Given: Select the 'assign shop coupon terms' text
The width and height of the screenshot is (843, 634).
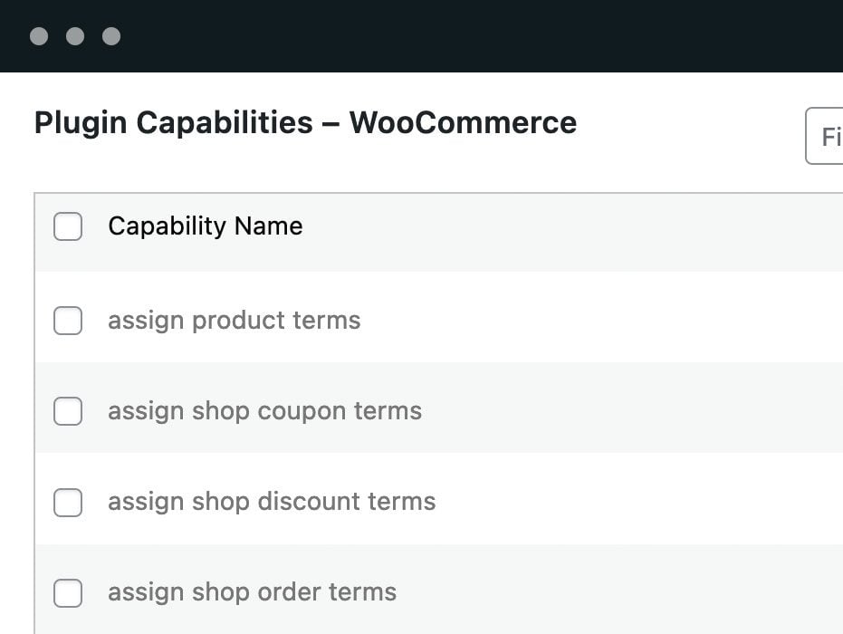Looking at the screenshot, I should click(264, 411).
